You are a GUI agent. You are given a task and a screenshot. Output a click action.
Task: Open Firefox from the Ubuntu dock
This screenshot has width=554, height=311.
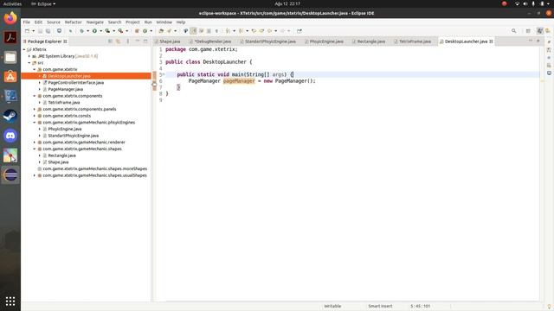click(x=10, y=18)
